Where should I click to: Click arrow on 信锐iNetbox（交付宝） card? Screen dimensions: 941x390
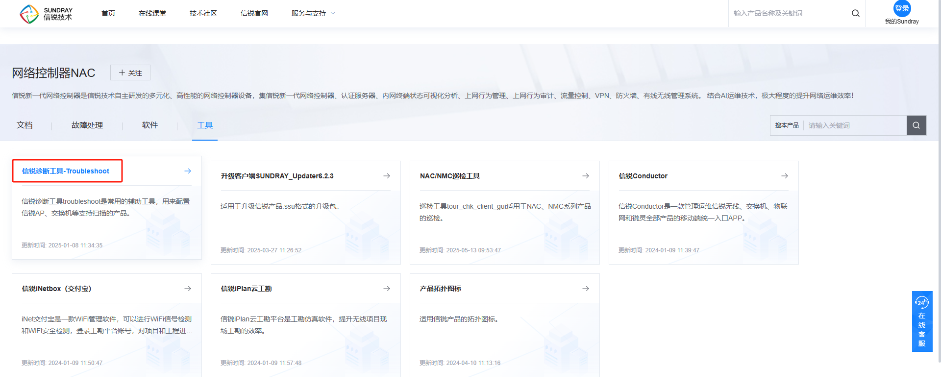(188, 289)
